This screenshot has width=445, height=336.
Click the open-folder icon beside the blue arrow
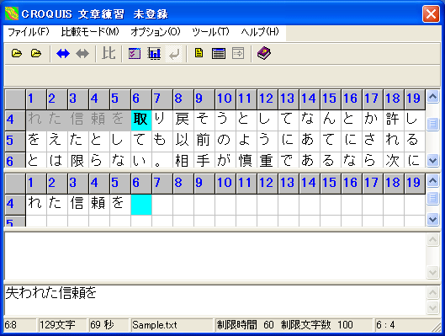click(36, 53)
